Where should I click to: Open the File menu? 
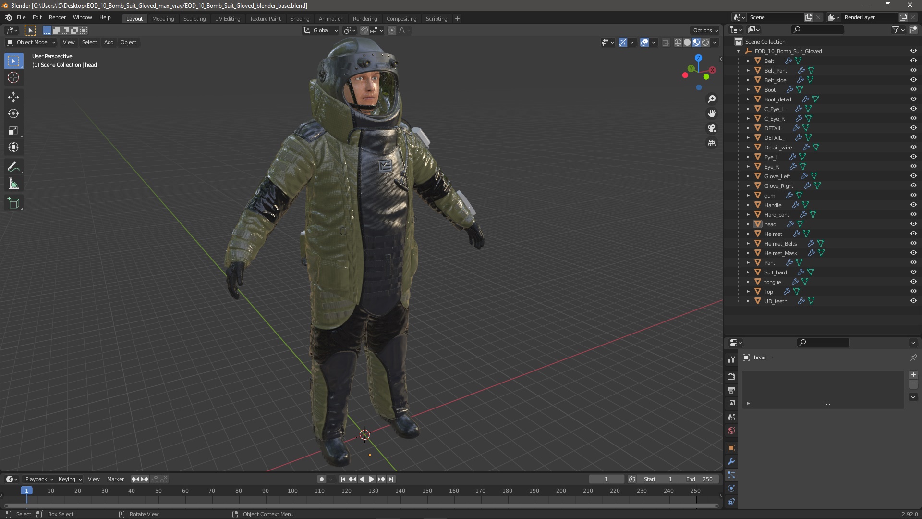click(x=21, y=17)
